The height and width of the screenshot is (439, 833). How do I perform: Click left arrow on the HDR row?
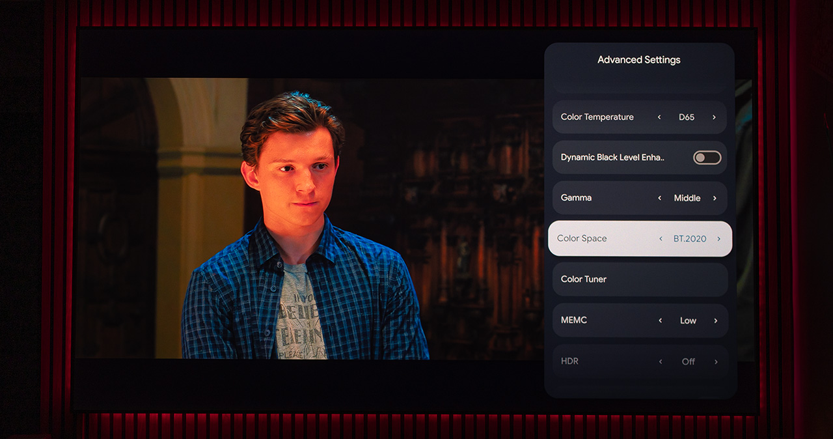pyautogui.click(x=661, y=361)
